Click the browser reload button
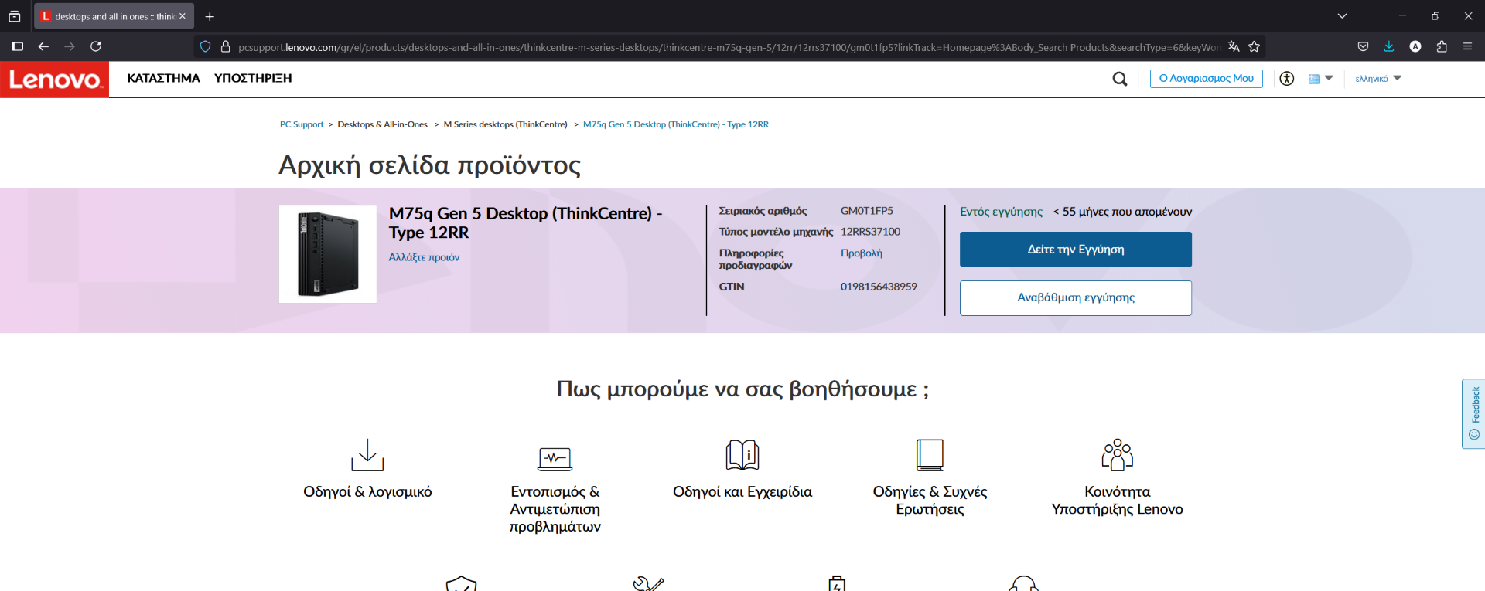The image size is (1485, 591). coord(96,46)
